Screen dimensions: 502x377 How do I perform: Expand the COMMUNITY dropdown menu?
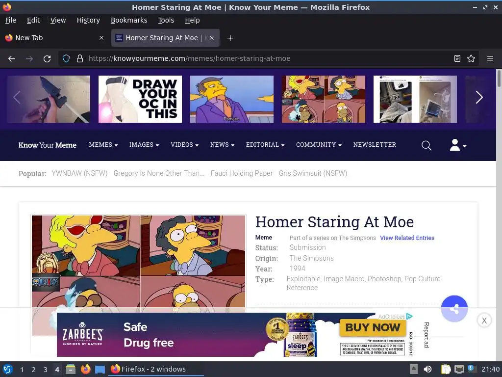[x=319, y=145]
